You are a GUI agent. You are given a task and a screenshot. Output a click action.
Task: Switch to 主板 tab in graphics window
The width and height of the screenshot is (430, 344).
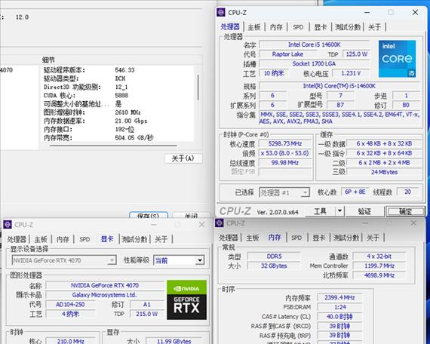pyautogui.click(x=41, y=239)
